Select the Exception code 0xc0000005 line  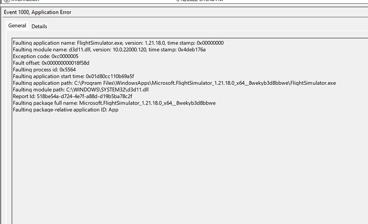coord(45,57)
